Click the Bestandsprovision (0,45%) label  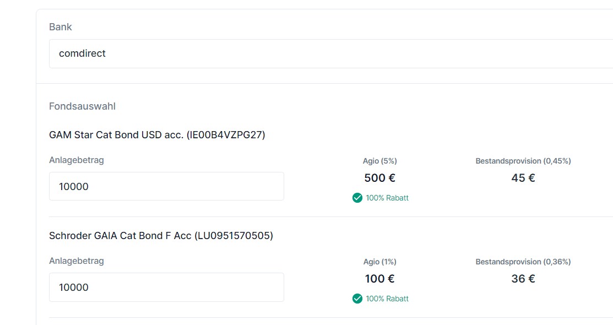click(x=523, y=161)
